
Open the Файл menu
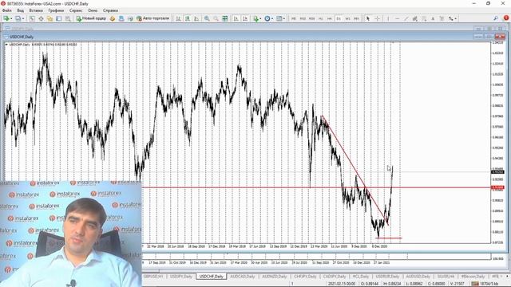coord(7,10)
